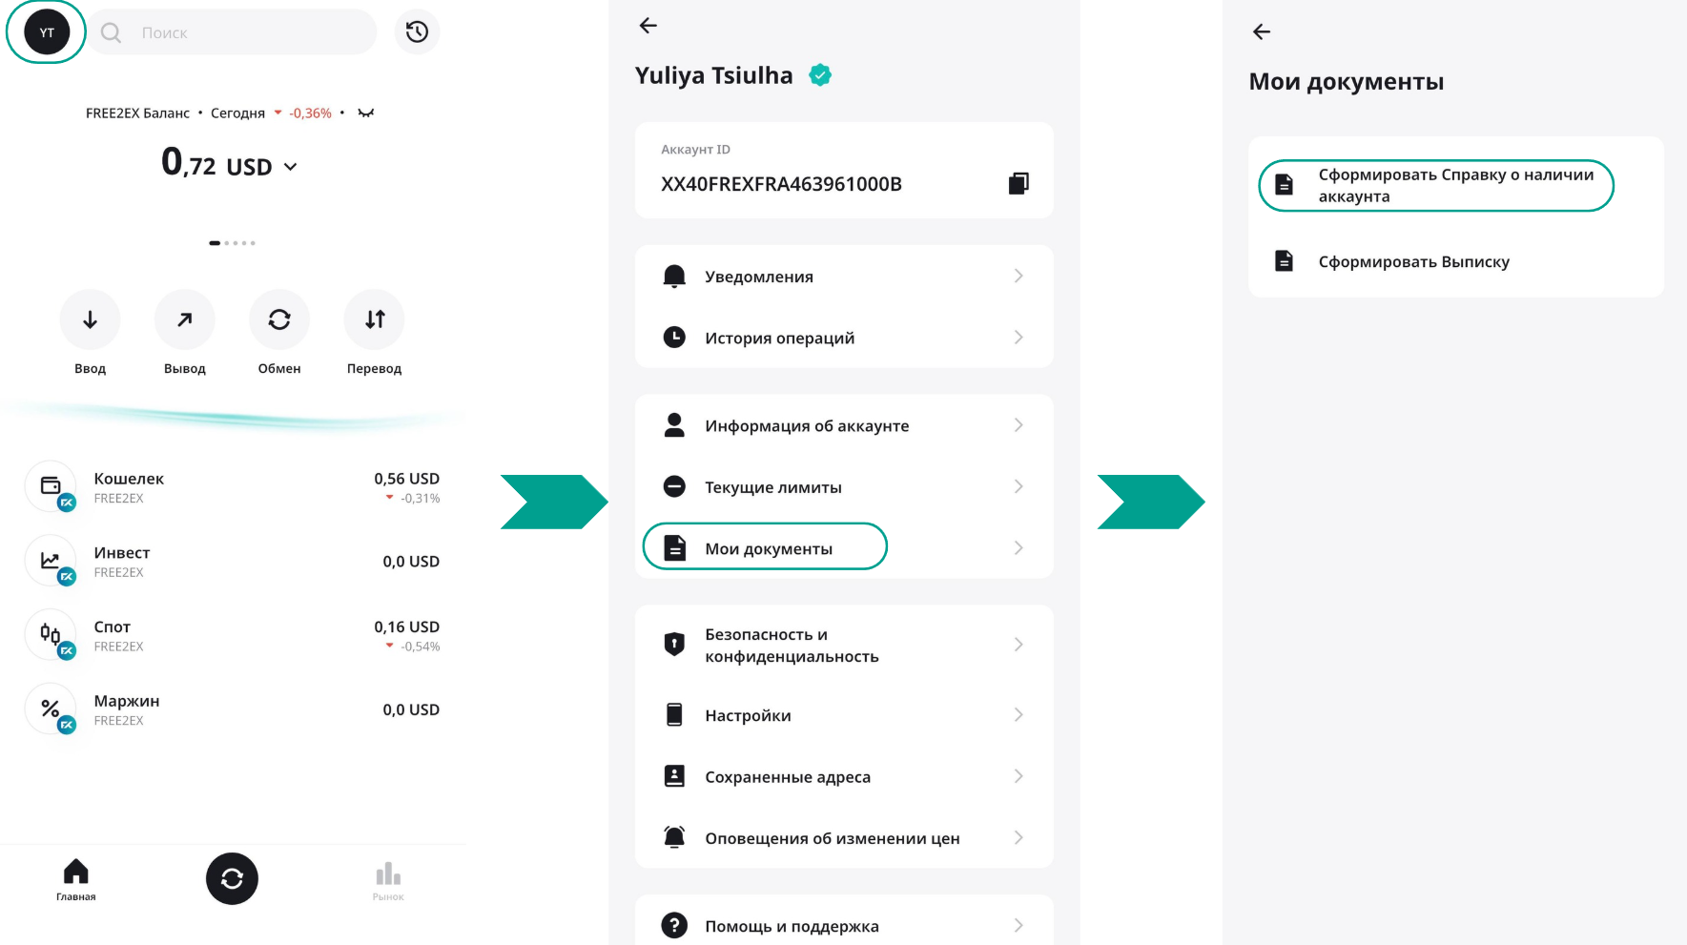The width and height of the screenshot is (1687, 945).
Task: Expand the Уведомления row chevron
Action: pyautogui.click(x=1018, y=277)
